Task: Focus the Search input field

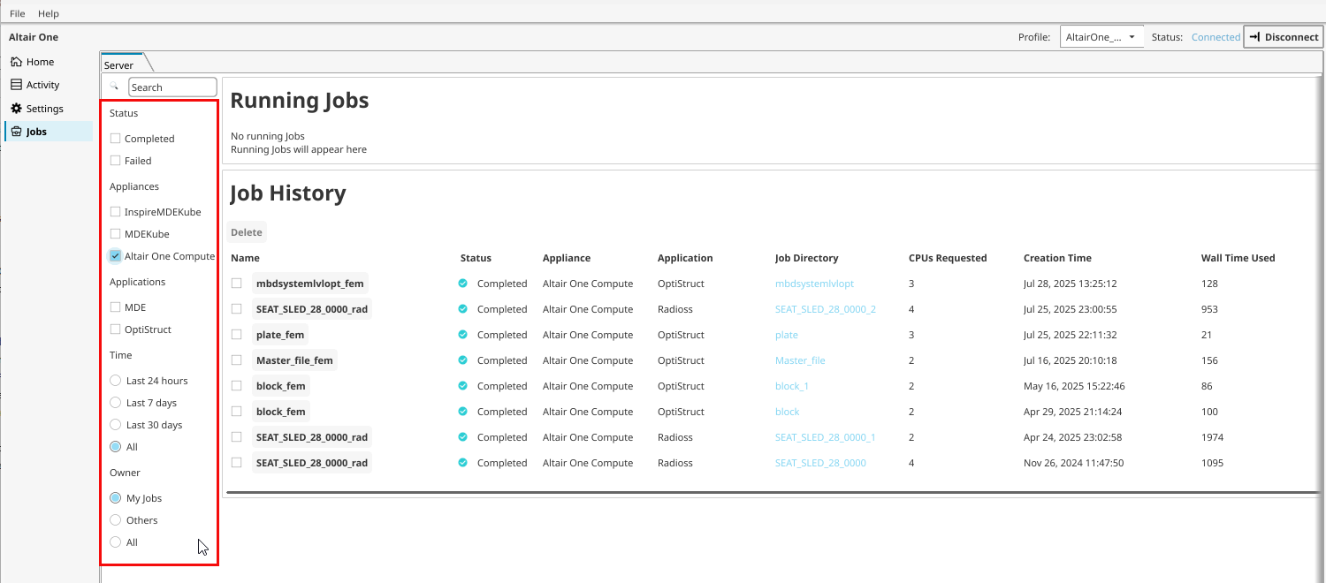Action: (x=172, y=87)
